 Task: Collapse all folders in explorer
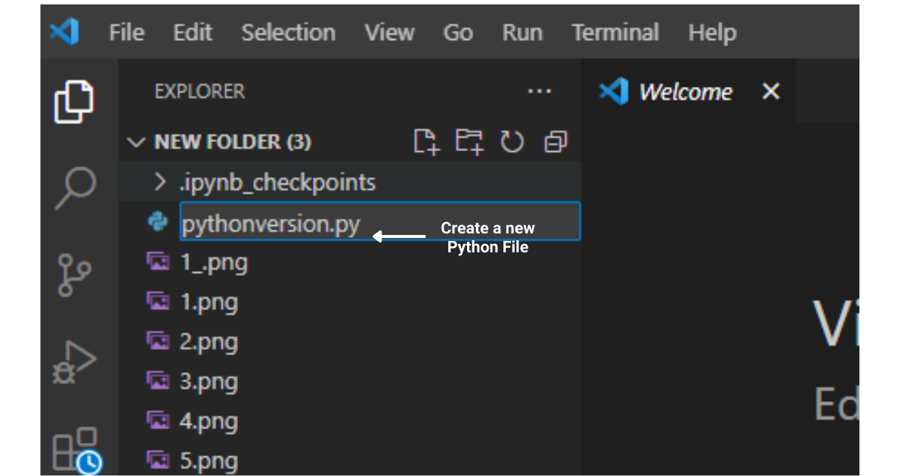[556, 141]
